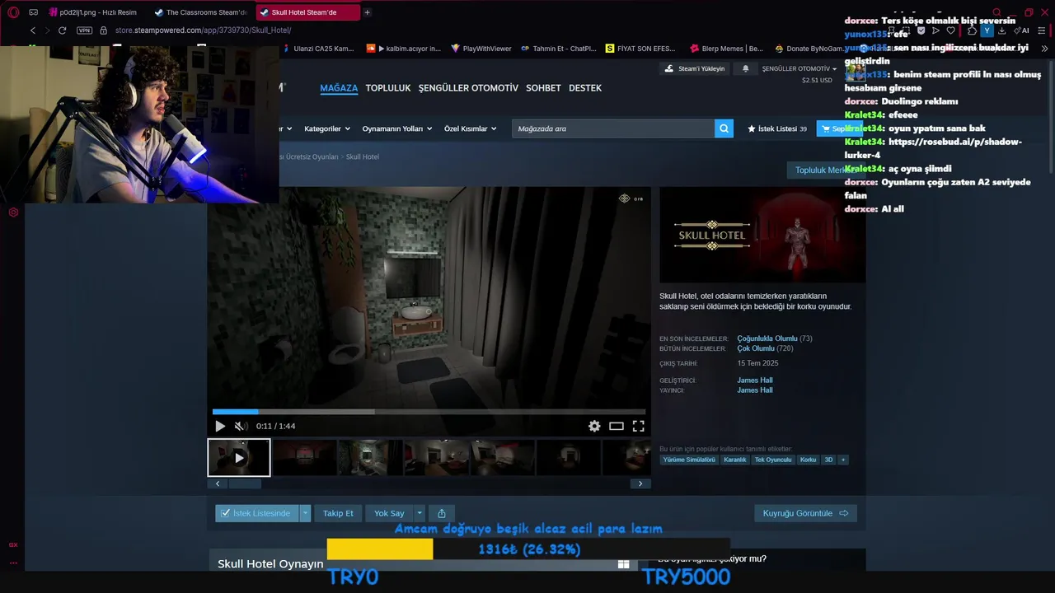Reload the page with refresh icon
Screen dimensions: 1055x593
tap(62, 30)
